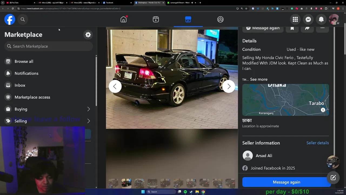Screen dimensions: 346x195
Task: Expand the description with See more
Action: (259, 79)
